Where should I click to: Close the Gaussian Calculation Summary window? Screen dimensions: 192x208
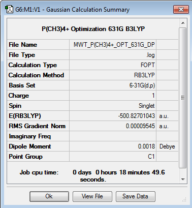click(x=181, y=9)
